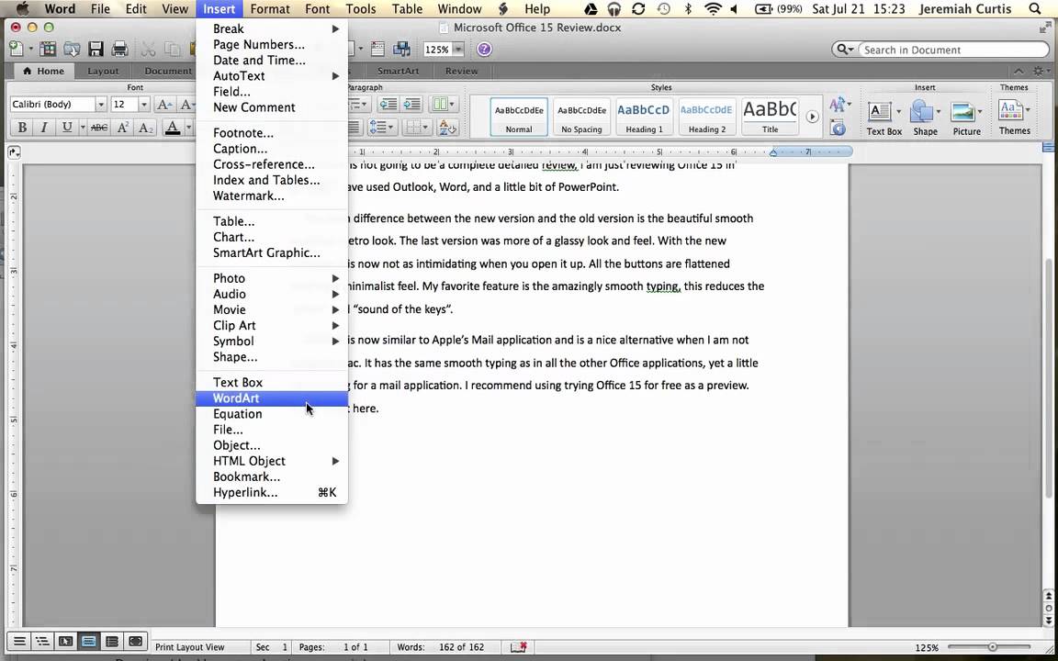This screenshot has height=661, width=1058.
Task: Open the font size dropdown
Action: 144,105
